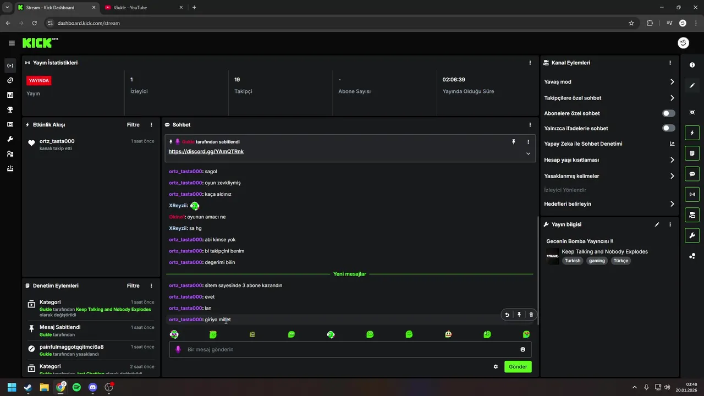Viewport: 704px width, 396px height.
Task: Open the trophy achievements sidebar icon
Action: pos(10,109)
